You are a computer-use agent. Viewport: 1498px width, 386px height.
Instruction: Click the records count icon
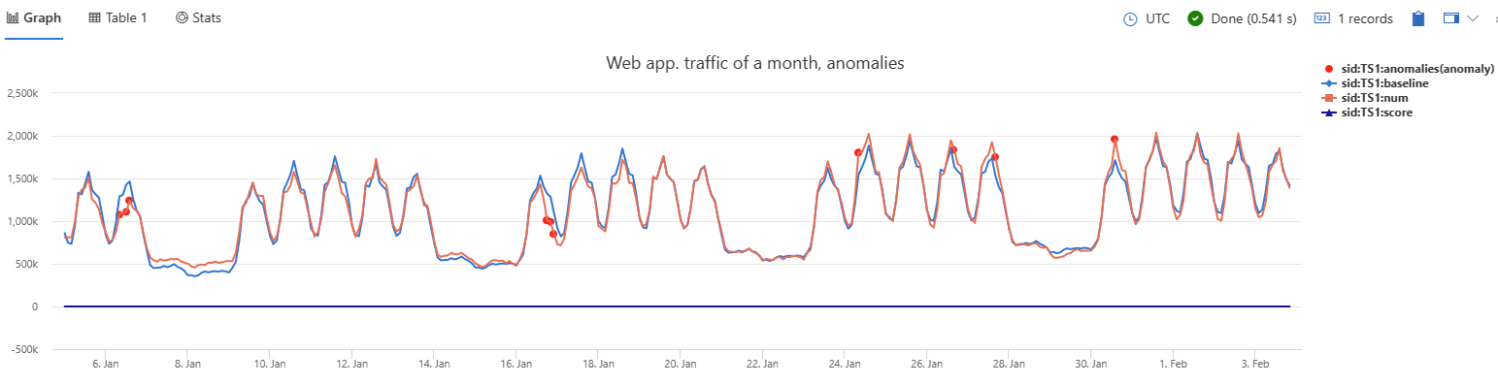click(x=1321, y=18)
